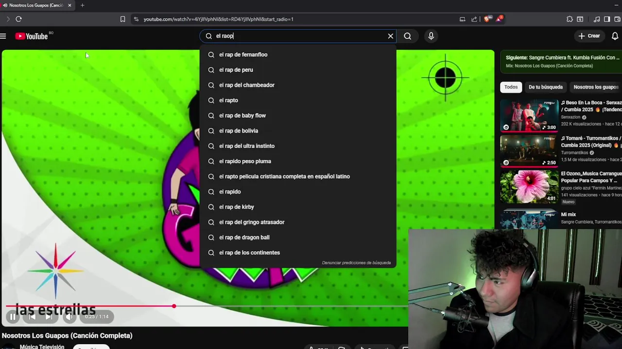Reload the page in the browser
The image size is (622, 349).
click(x=18, y=19)
